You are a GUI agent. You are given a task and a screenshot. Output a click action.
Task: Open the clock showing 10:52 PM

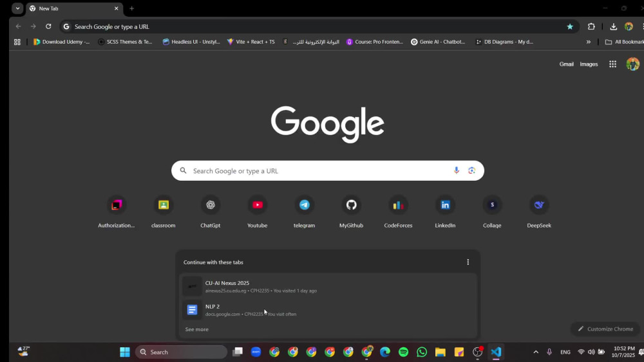coord(623,352)
